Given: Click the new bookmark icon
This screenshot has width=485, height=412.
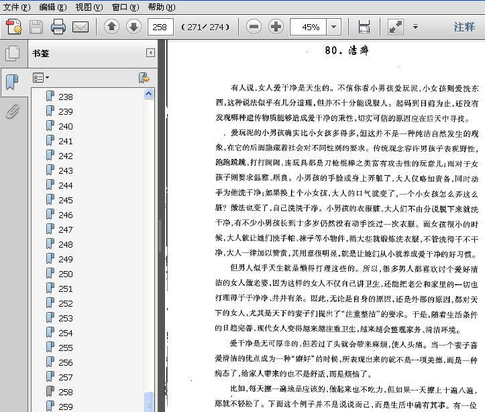Looking at the screenshot, I should coord(144,78).
